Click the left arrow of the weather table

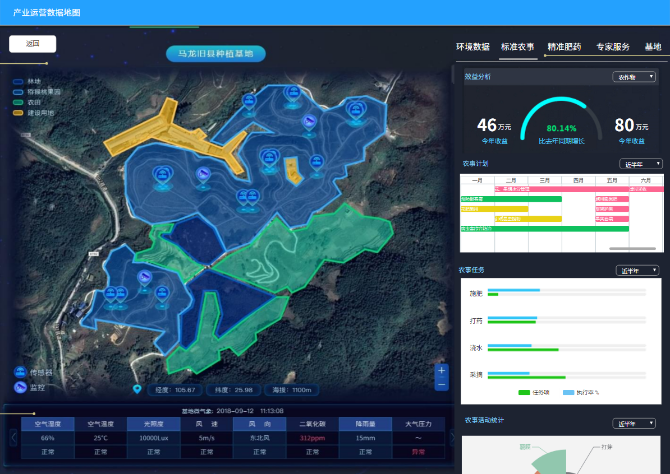pyautogui.click(x=13, y=438)
